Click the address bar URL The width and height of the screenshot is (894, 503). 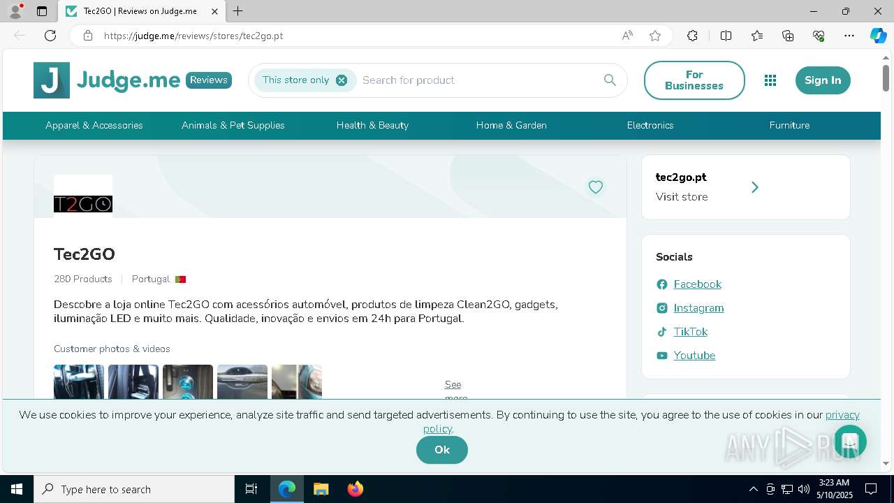[x=193, y=36]
